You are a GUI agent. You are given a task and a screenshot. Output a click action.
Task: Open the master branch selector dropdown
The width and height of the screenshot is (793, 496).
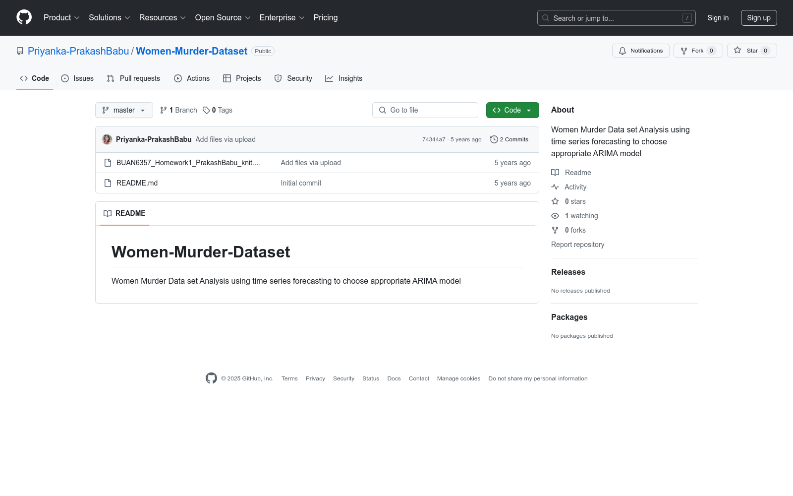click(124, 110)
